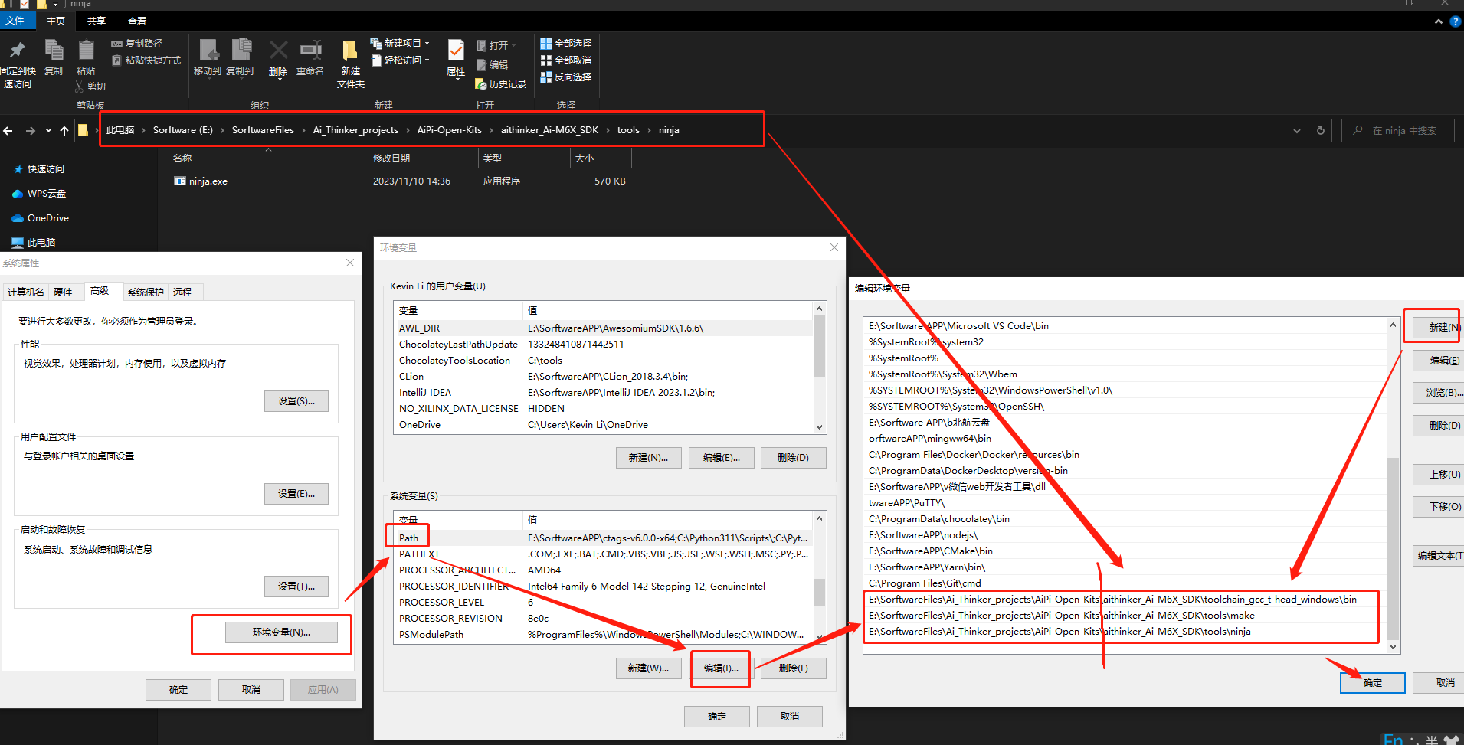Click the Properties (属性) checkmark icon
The image size is (1464, 745).
click(x=456, y=51)
